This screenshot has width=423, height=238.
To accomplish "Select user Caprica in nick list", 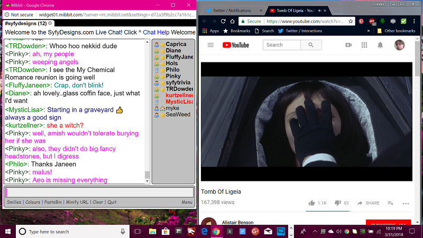I will pos(176,44).
